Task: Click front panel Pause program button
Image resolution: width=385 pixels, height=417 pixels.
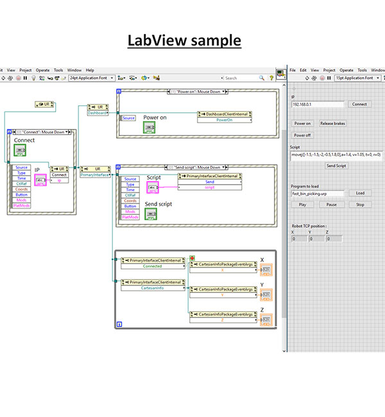Action: click(x=332, y=205)
